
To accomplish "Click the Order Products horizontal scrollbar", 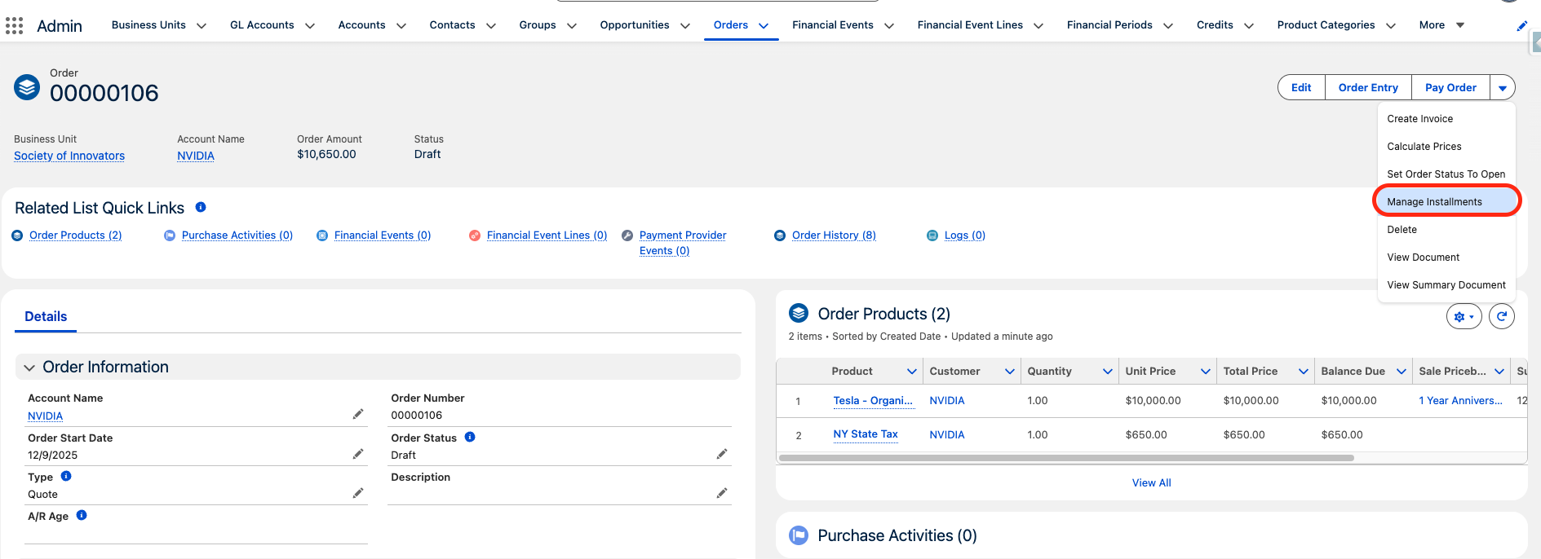I will point(1066,458).
